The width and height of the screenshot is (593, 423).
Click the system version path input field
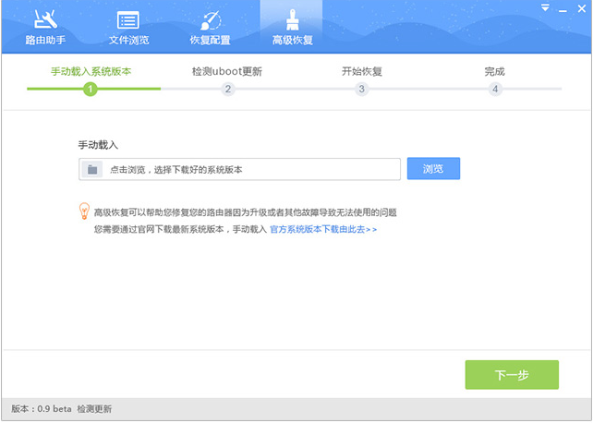coord(239,169)
